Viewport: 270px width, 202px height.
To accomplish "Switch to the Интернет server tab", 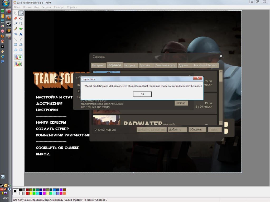I will (x=98, y=65).
